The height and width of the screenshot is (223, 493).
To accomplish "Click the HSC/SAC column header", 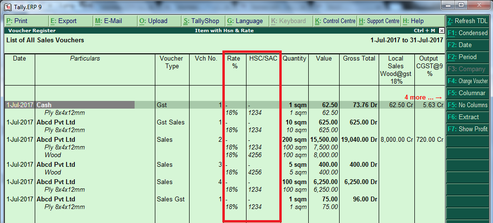I will pyautogui.click(x=263, y=59).
